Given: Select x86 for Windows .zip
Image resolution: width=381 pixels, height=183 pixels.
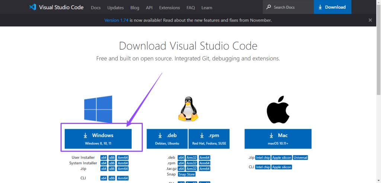Looking at the screenshot, I should pos(112,169).
